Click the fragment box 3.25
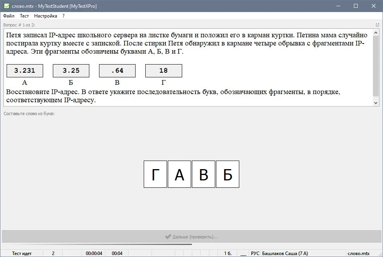 71,71
